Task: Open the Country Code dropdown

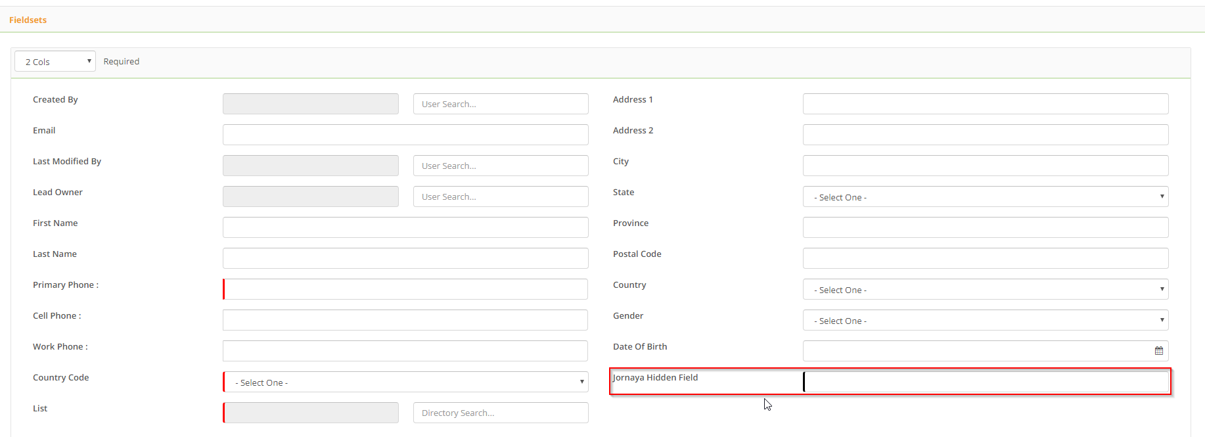Action: coord(405,382)
